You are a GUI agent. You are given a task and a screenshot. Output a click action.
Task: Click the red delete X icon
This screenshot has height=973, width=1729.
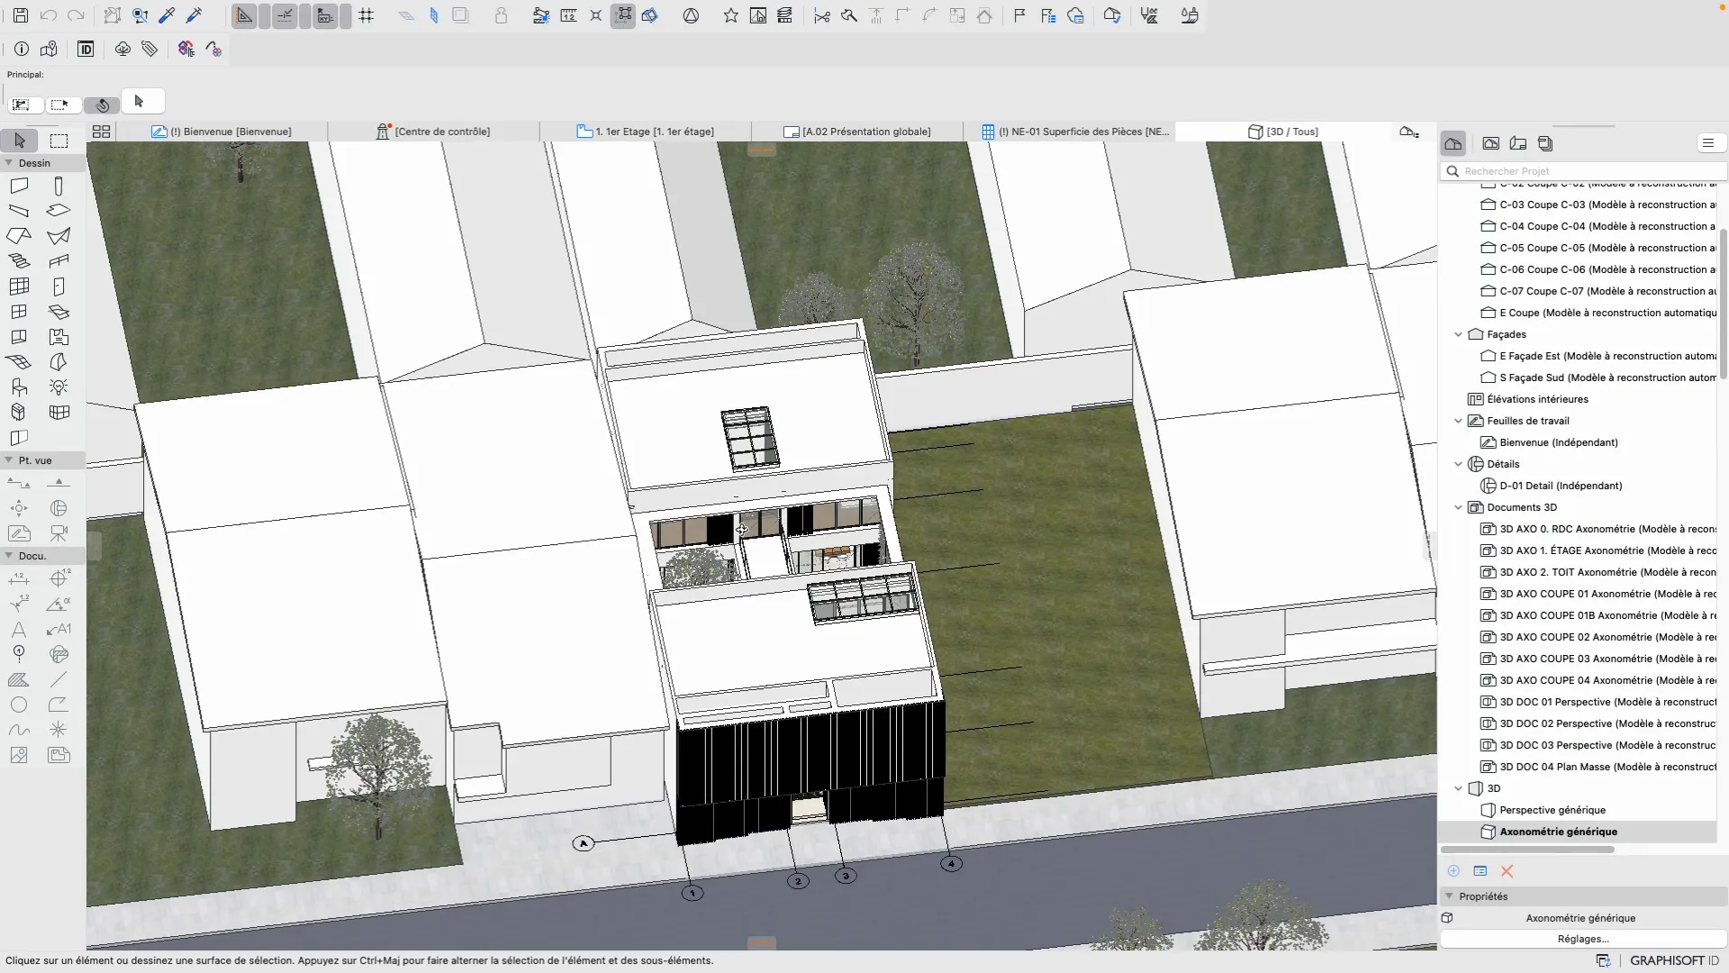tap(1507, 871)
